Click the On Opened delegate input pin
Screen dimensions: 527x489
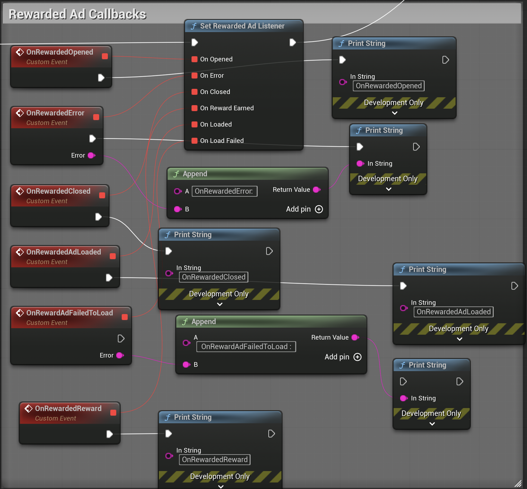[x=194, y=59]
